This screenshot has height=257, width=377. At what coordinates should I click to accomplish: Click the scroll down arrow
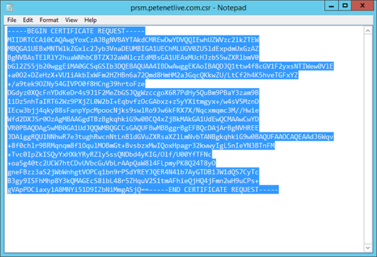point(368,247)
